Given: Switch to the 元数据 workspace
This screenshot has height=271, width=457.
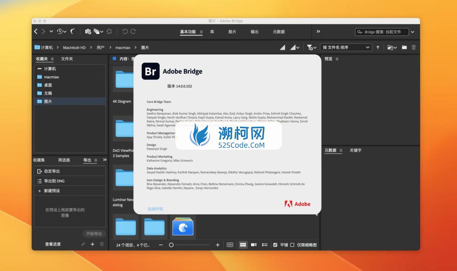Looking at the screenshot, I should pyautogui.click(x=279, y=32).
